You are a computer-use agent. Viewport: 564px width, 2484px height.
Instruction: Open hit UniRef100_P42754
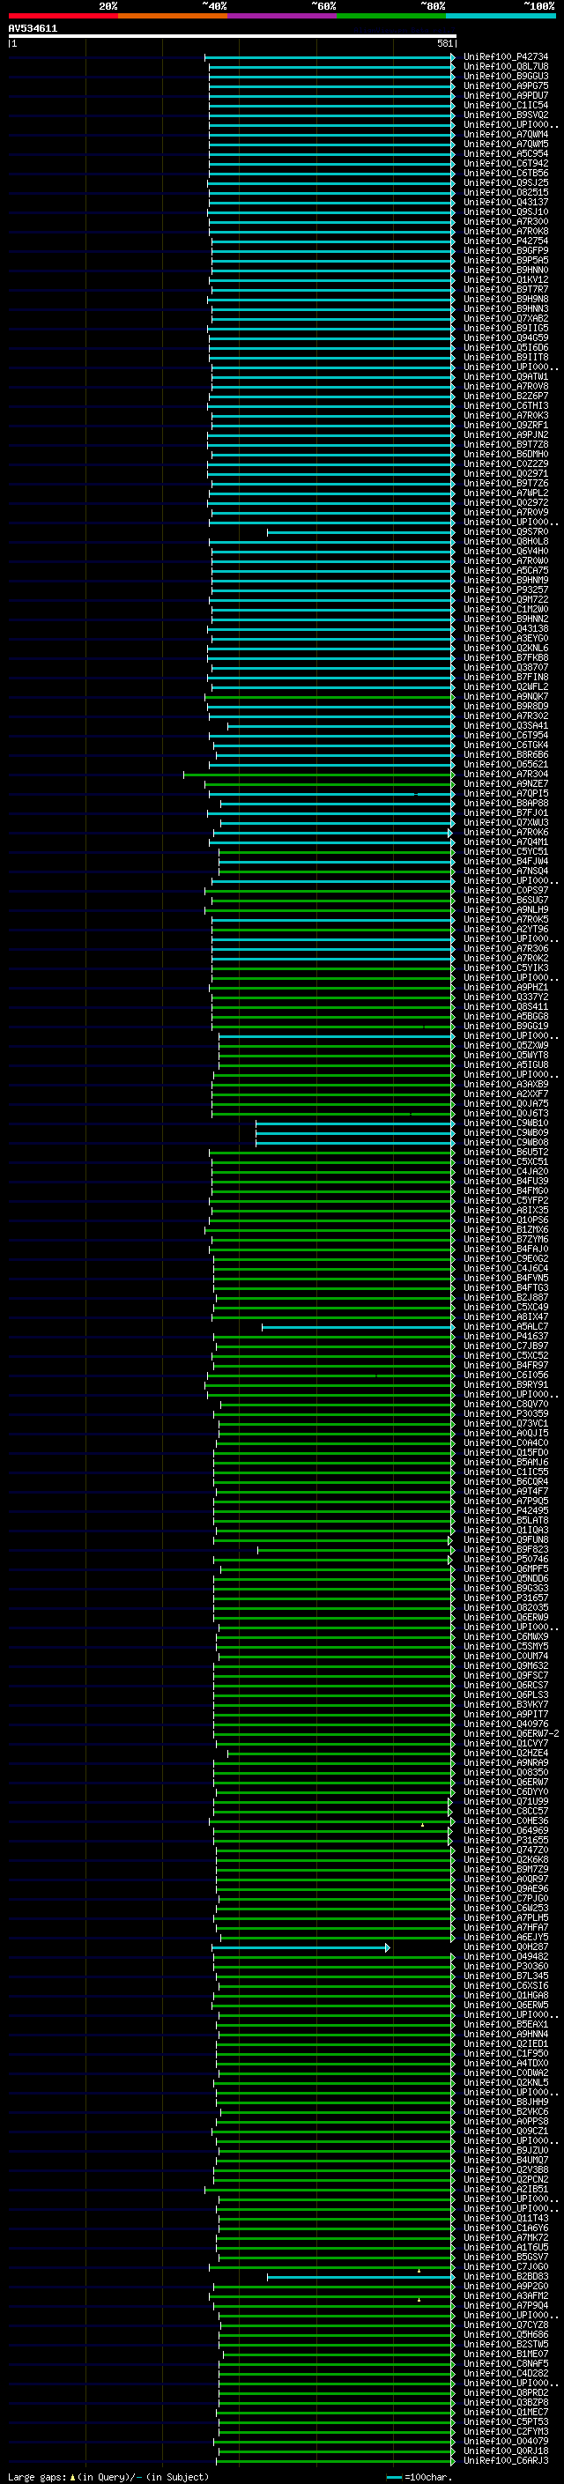[505, 241]
